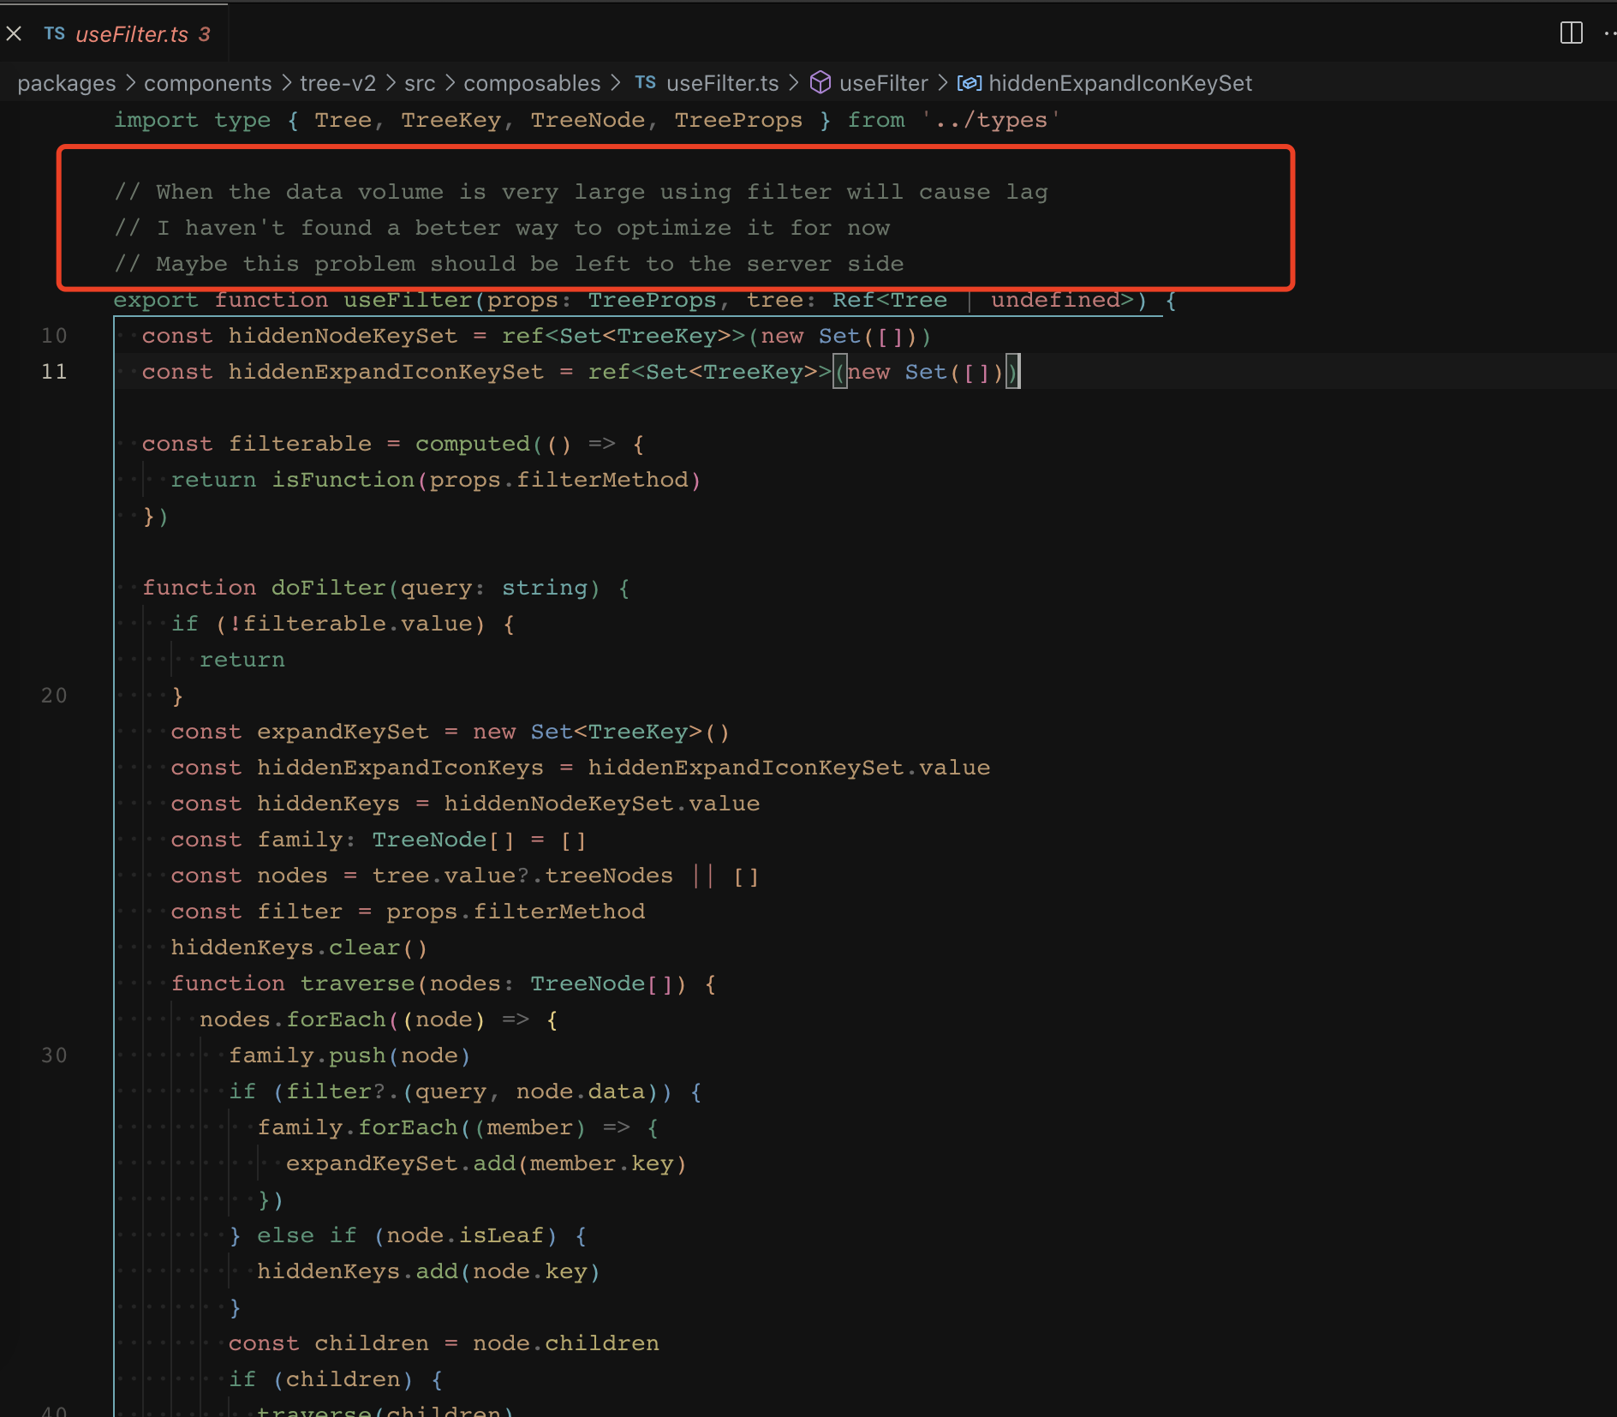Viewport: 1617px width, 1417px height.
Task: Open the src breadcrumb dropdown
Action: [x=419, y=83]
